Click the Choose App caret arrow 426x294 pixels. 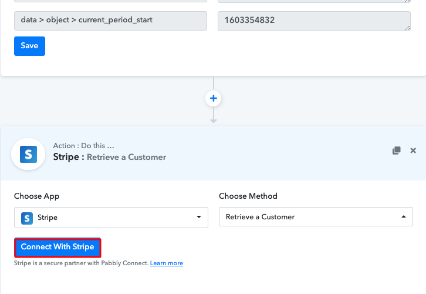coord(199,217)
